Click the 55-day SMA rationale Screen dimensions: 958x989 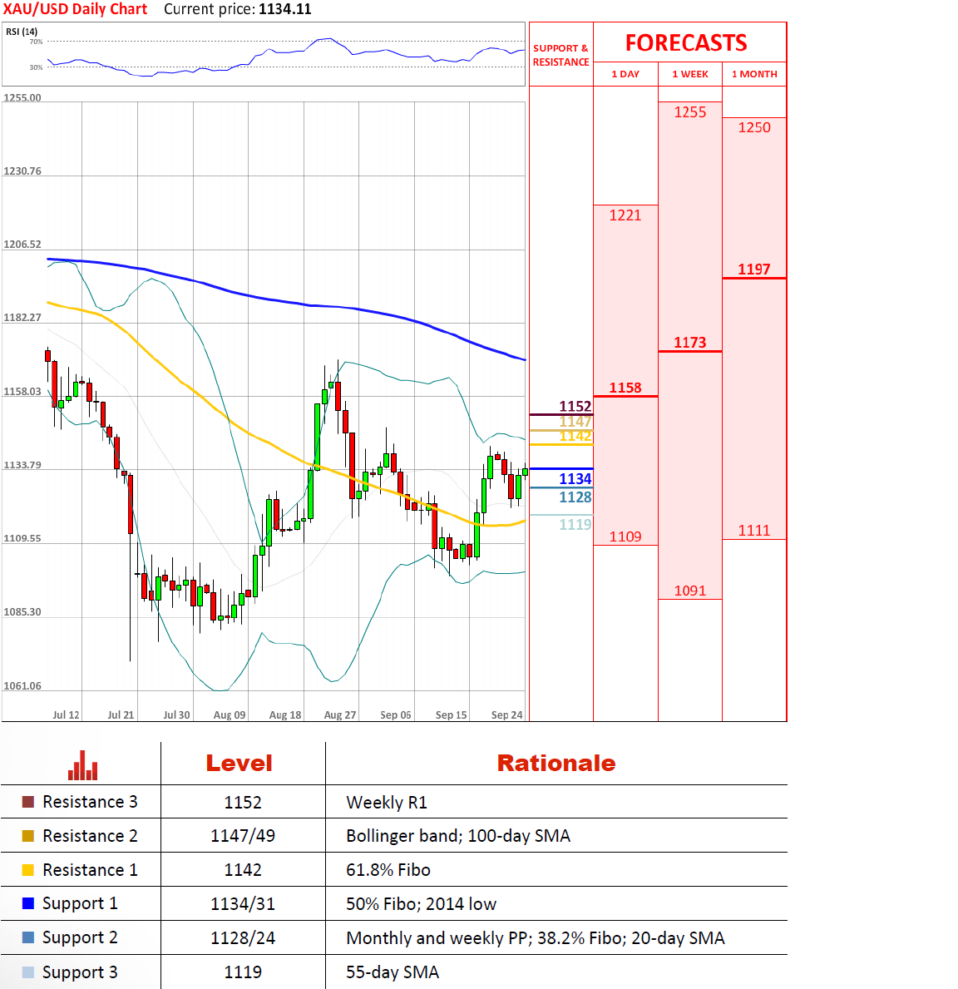click(x=393, y=972)
